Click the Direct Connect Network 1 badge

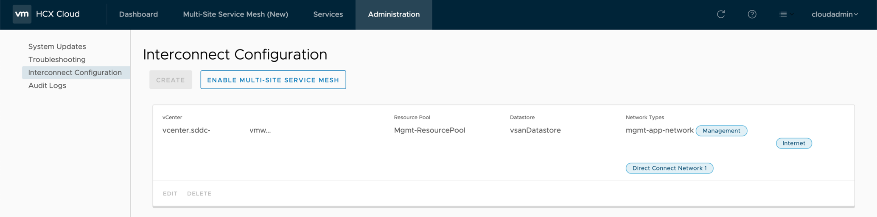click(669, 168)
